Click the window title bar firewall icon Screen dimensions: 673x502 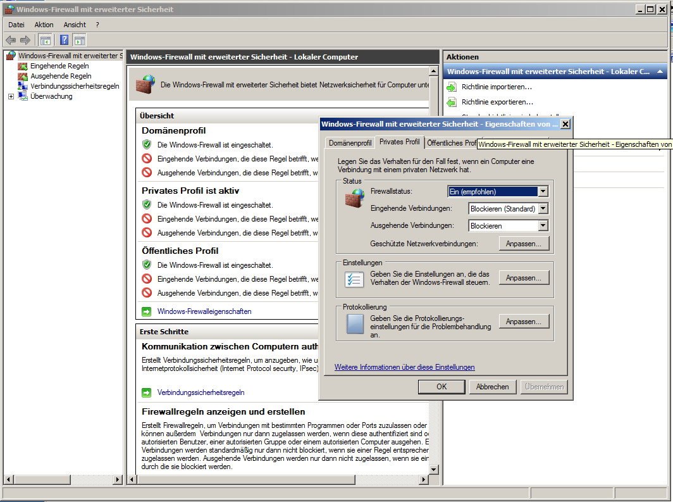(x=9, y=9)
